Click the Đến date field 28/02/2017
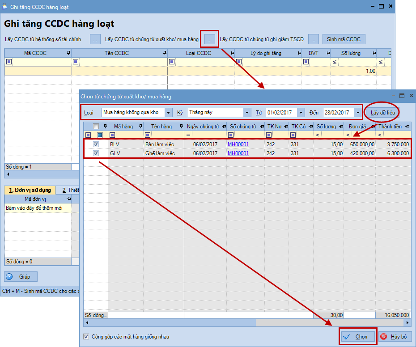This screenshot has width=416, height=347. (339, 113)
